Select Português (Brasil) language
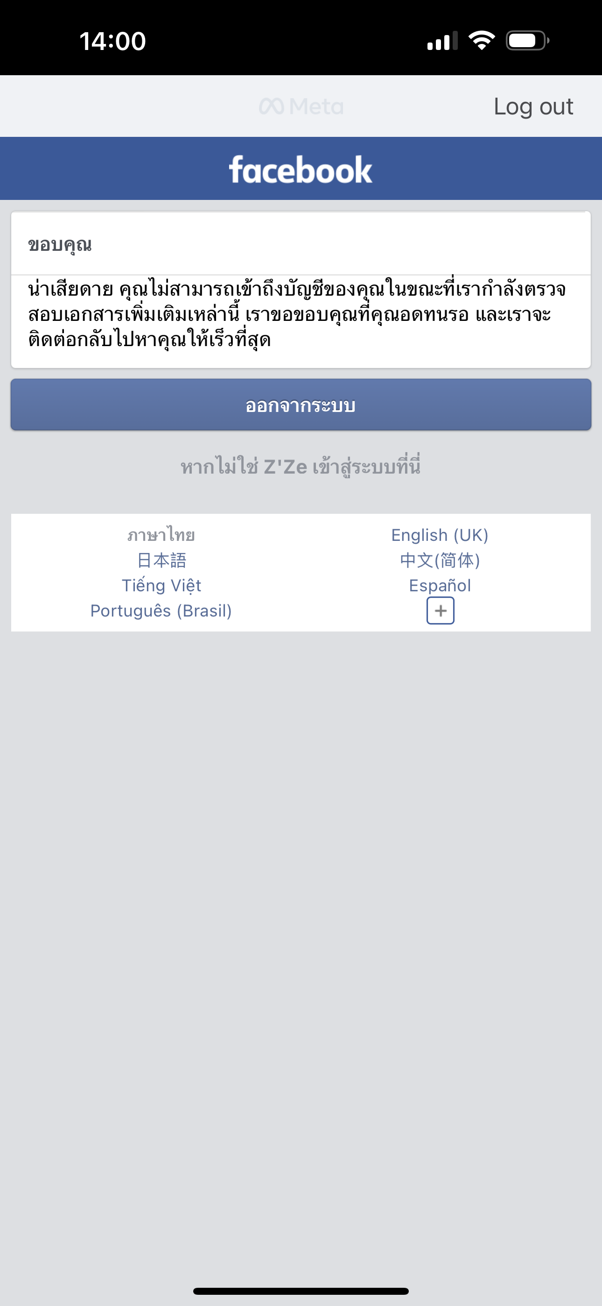Image resolution: width=602 pixels, height=1306 pixels. coord(161,611)
